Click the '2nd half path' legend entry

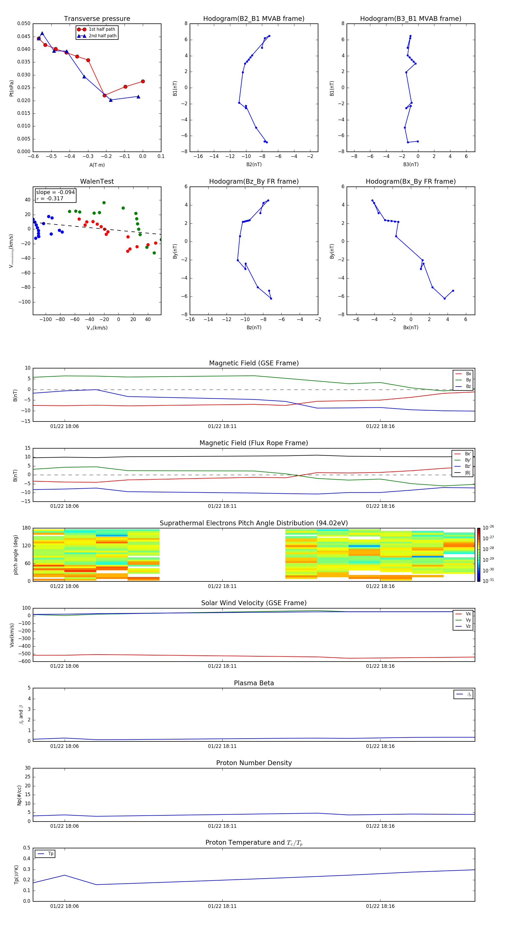point(97,36)
